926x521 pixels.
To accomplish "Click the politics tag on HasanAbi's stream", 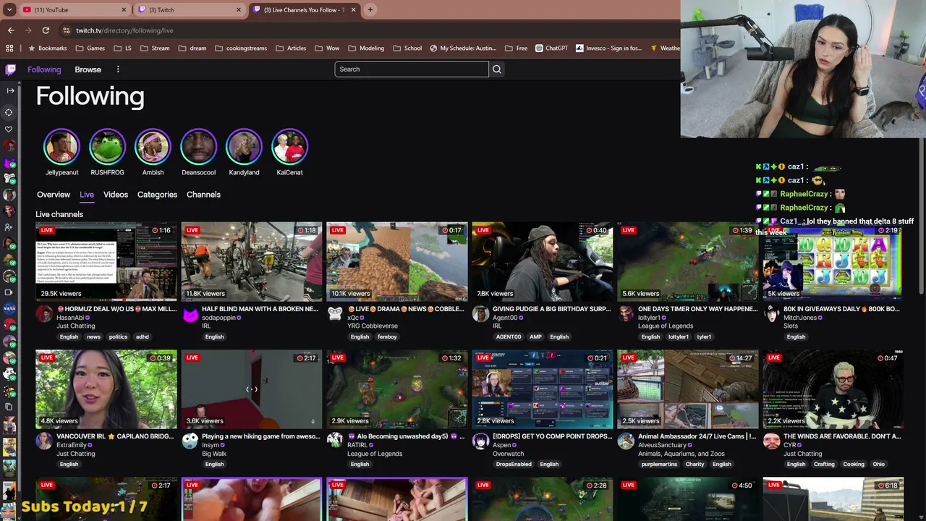I will [118, 336].
